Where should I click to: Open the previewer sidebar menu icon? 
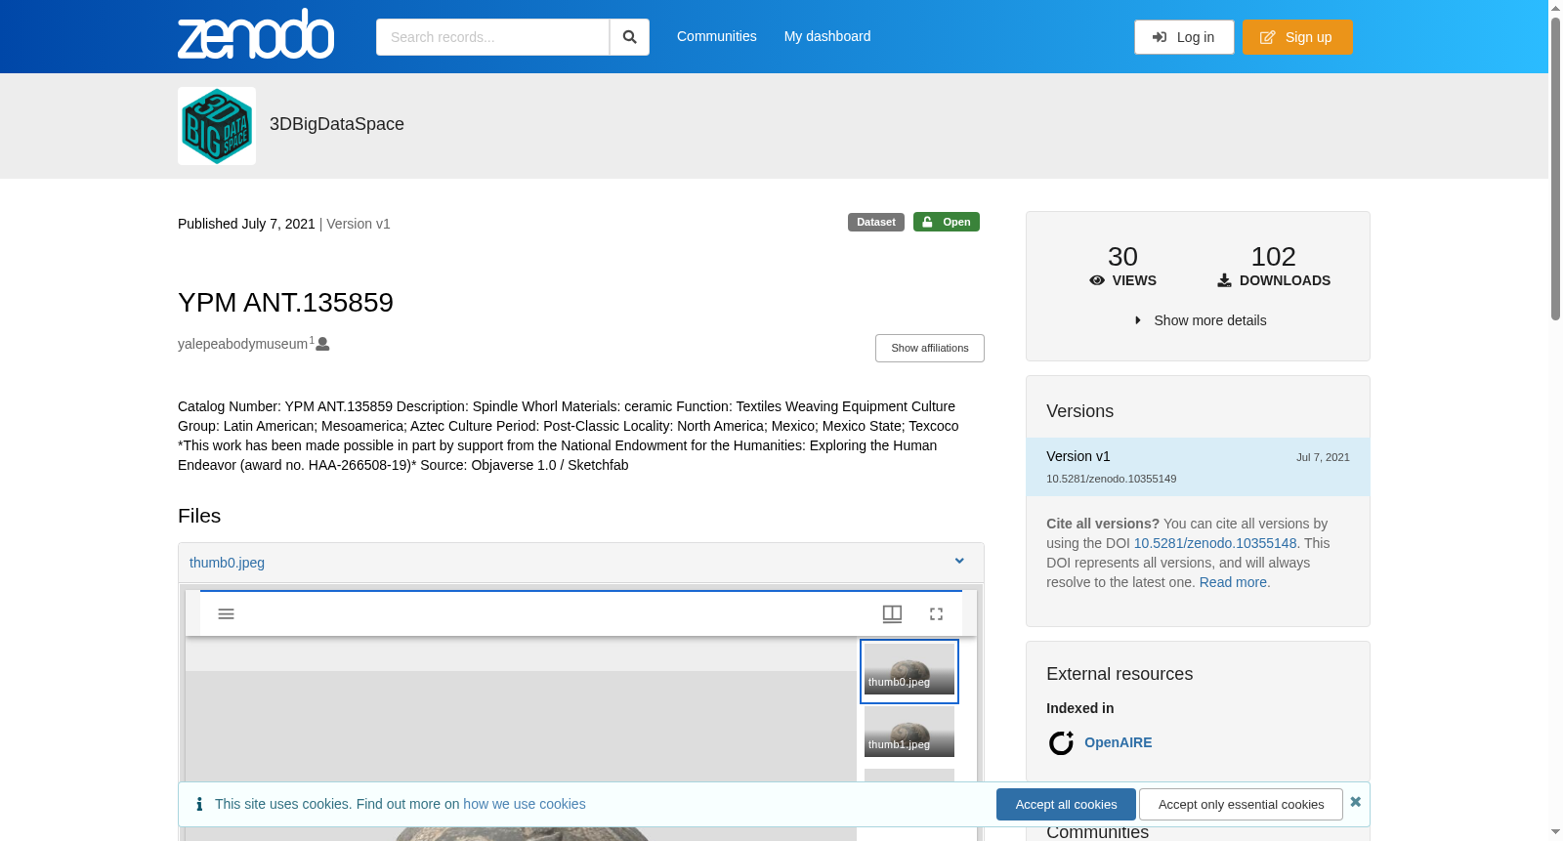click(x=226, y=613)
